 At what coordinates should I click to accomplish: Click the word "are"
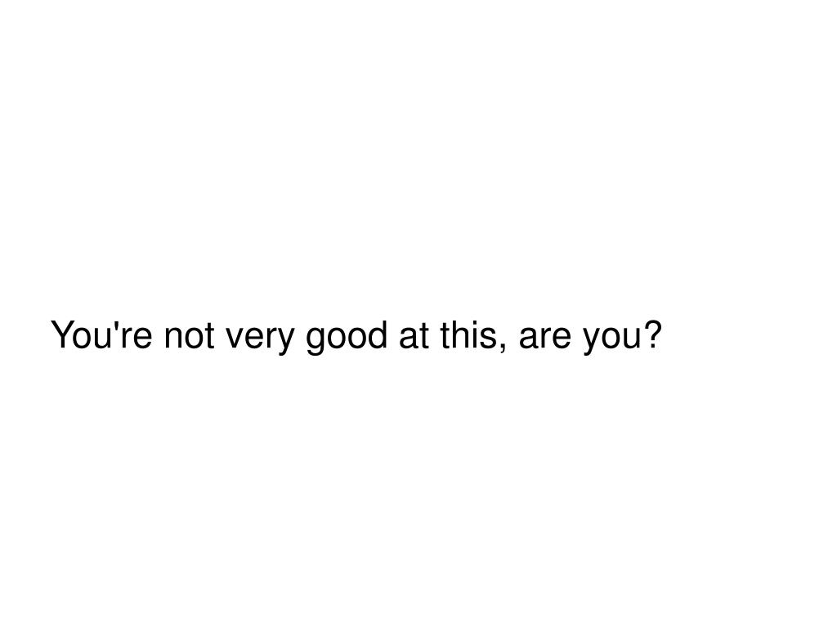pyautogui.click(x=545, y=339)
